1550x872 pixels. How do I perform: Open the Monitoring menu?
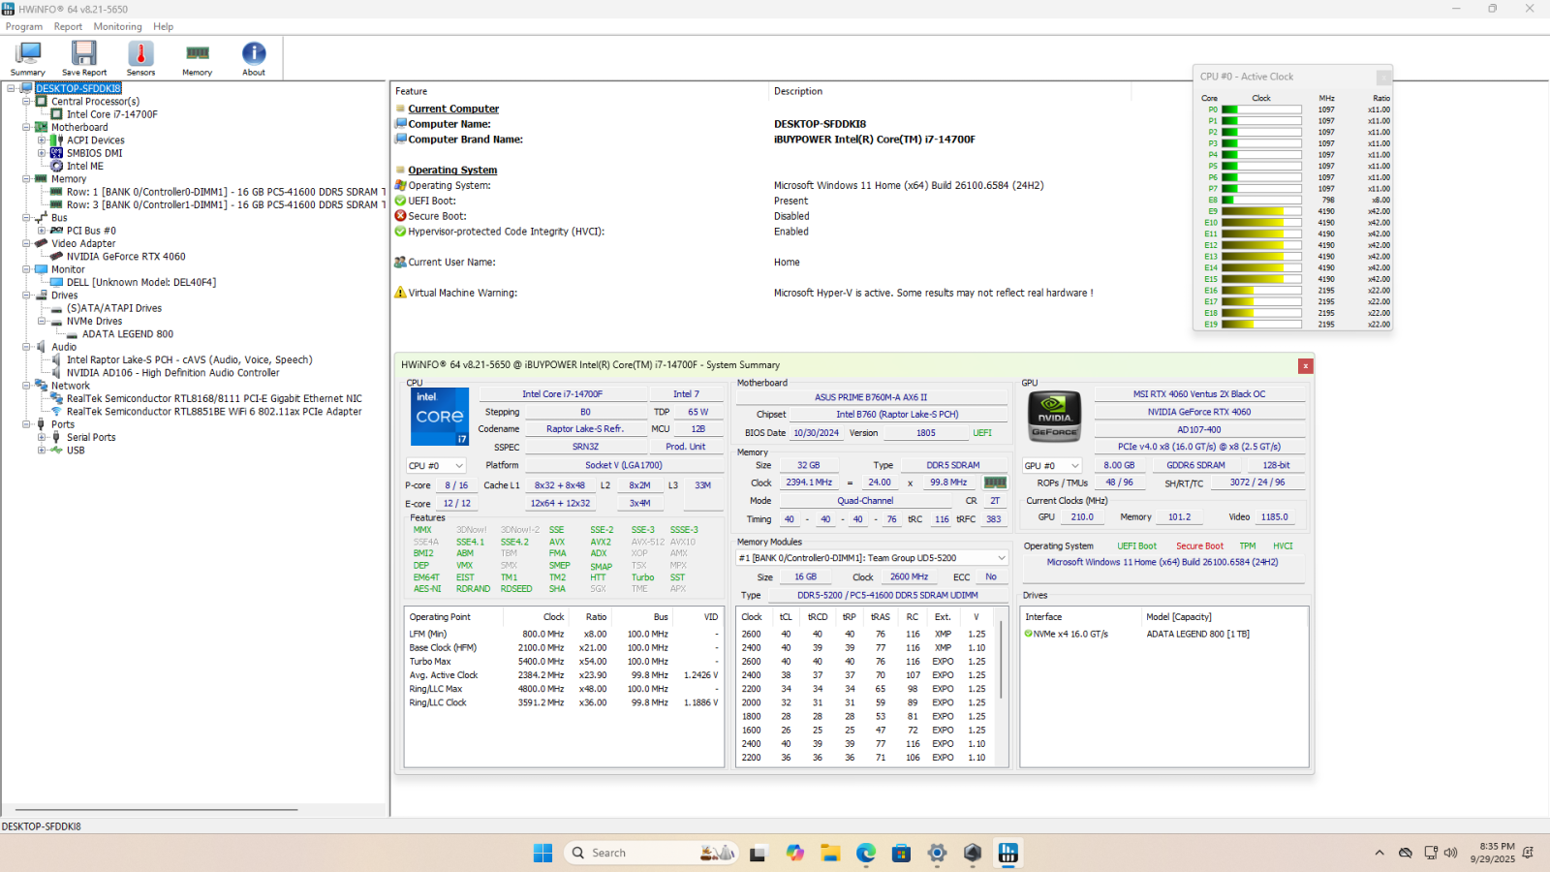[x=117, y=27]
